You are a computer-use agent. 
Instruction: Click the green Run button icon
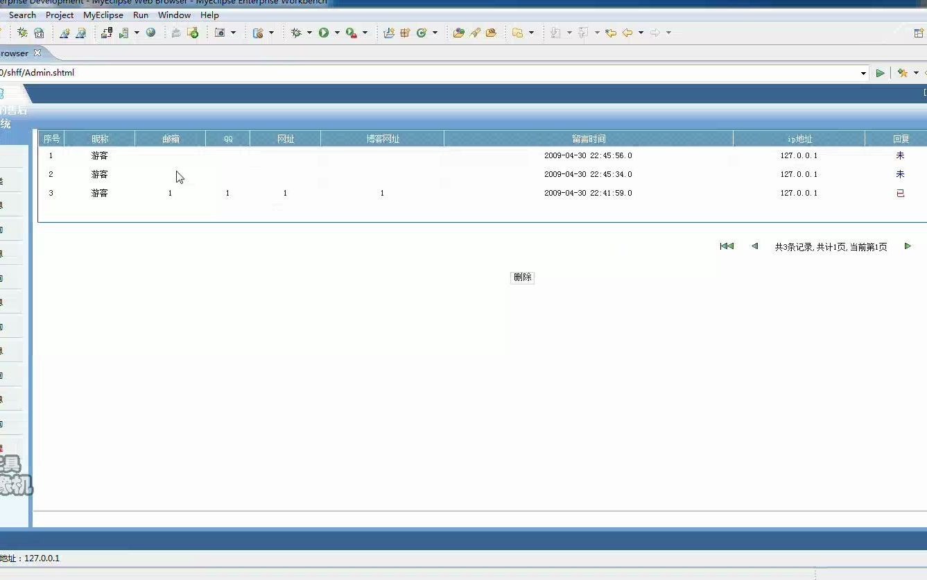(324, 33)
